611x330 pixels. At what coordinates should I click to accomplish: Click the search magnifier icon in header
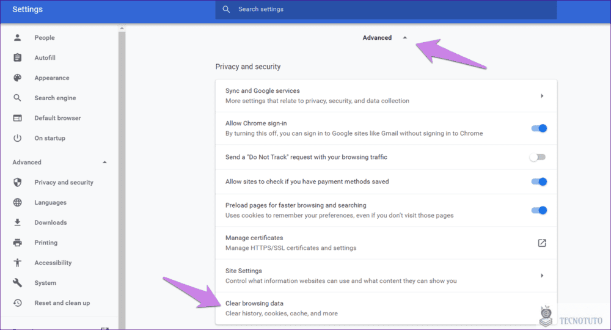coord(226,9)
